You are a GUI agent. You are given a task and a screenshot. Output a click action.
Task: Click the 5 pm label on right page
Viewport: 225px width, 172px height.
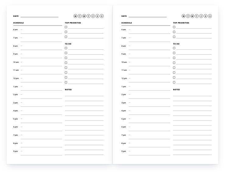point(124,119)
